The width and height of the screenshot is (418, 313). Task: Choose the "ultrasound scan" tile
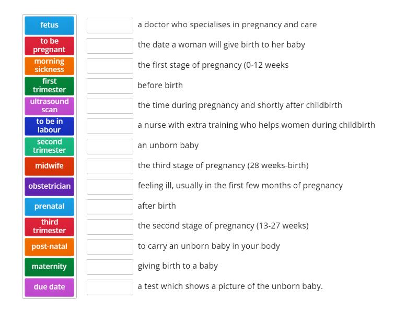click(x=49, y=106)
